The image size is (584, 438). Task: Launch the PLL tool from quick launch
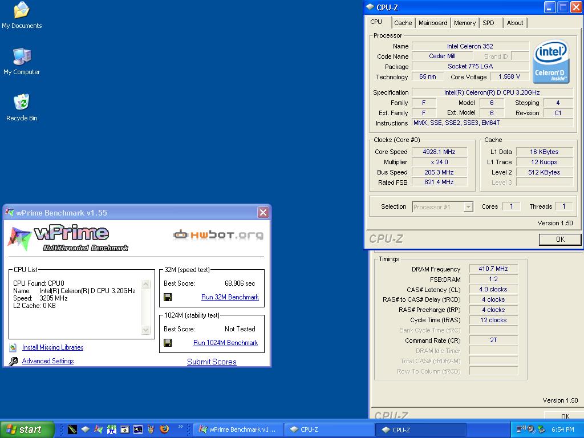click(x=138, y=429)
